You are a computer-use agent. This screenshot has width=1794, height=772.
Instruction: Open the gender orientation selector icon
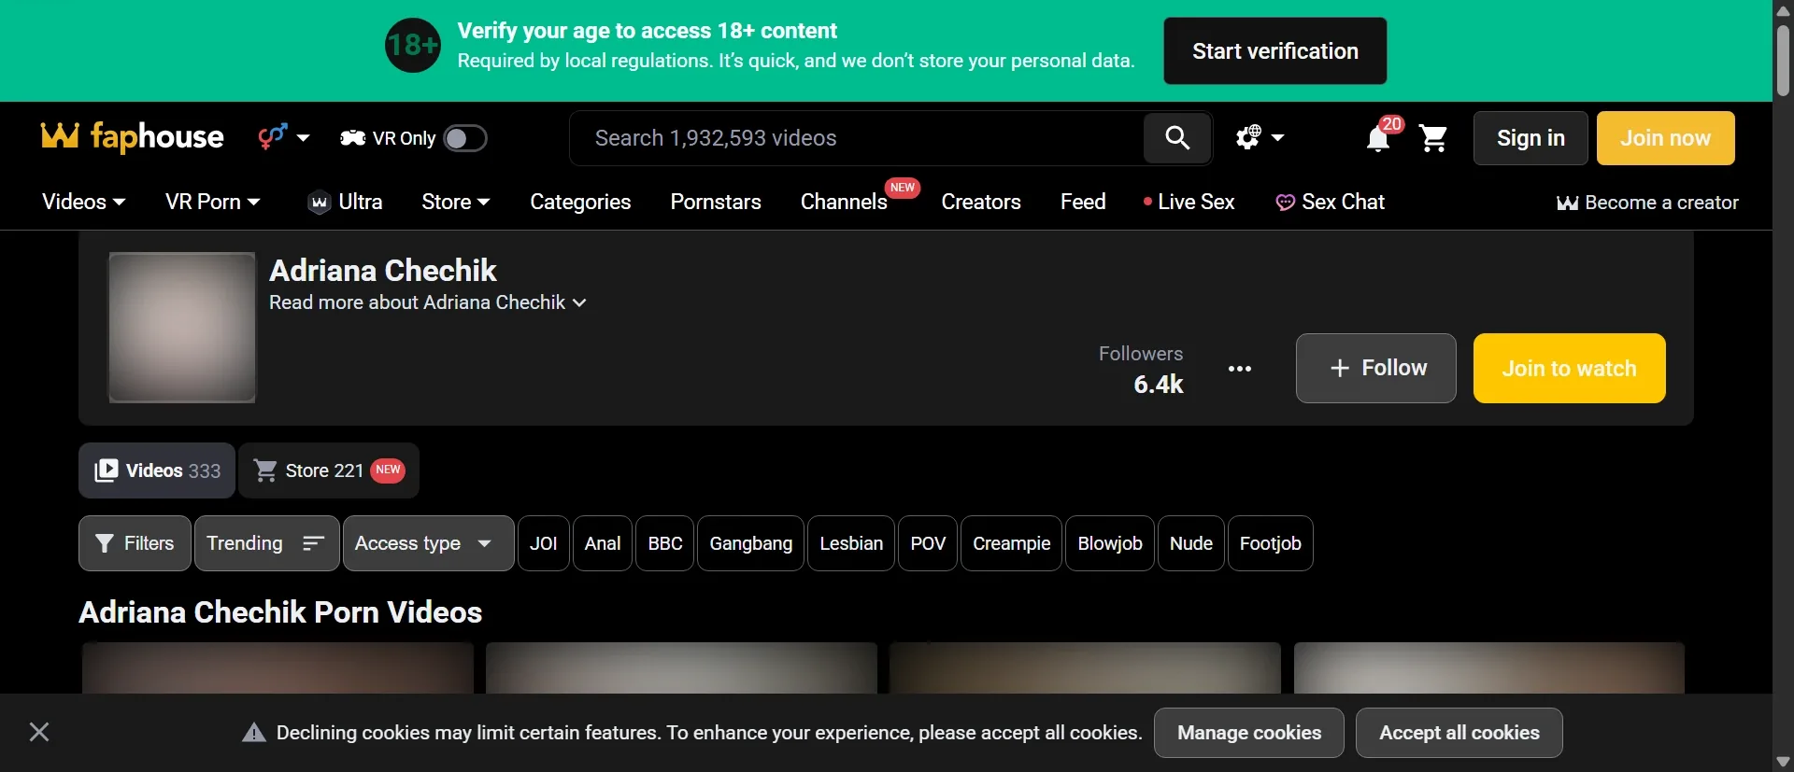tap(283, 137)
